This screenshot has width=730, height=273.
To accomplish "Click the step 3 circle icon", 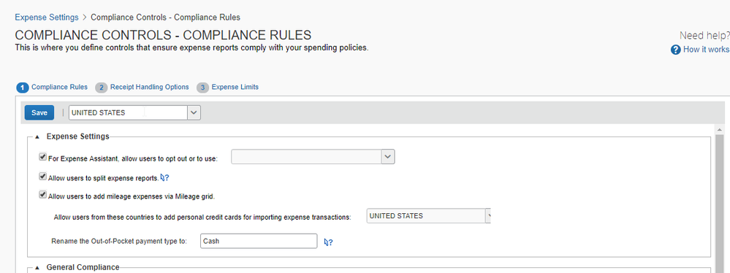I will point(202,88).
